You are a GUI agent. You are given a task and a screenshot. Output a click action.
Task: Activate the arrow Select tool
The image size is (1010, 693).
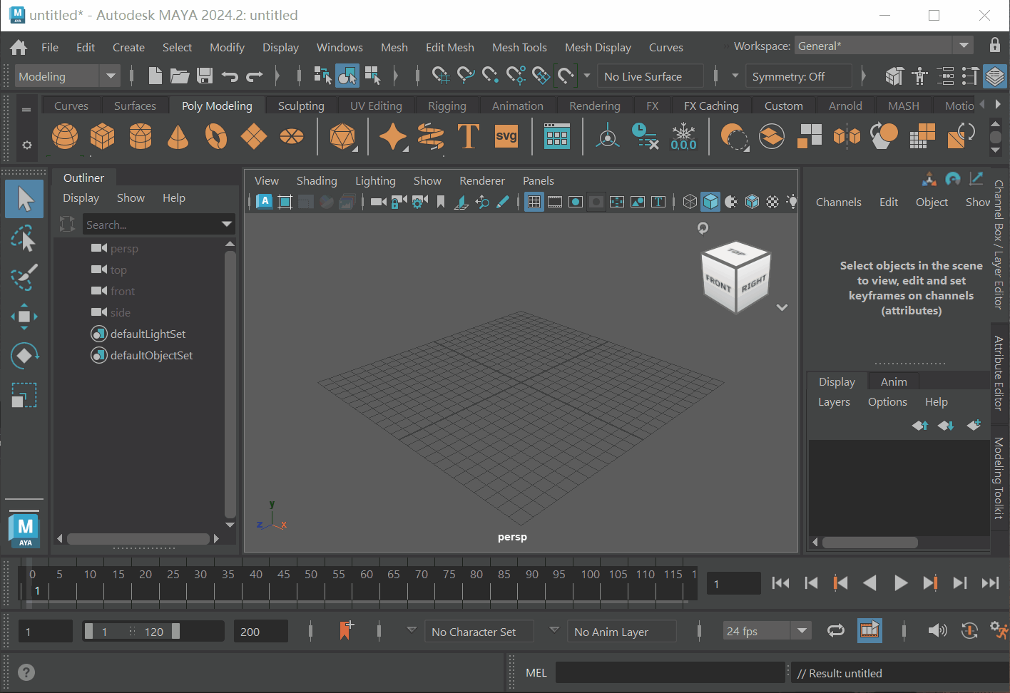tap(24, 199)
